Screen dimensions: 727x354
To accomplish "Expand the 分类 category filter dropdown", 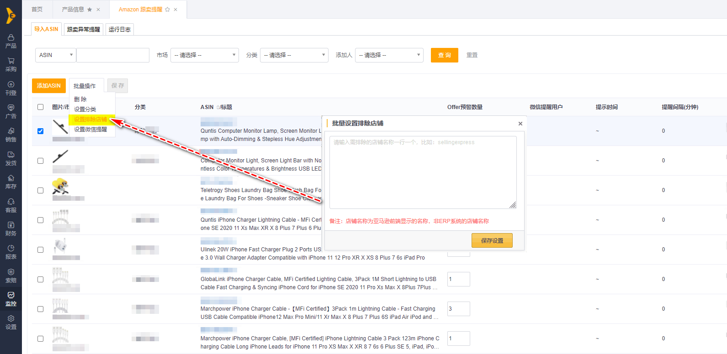I will (x=294, y=55).
